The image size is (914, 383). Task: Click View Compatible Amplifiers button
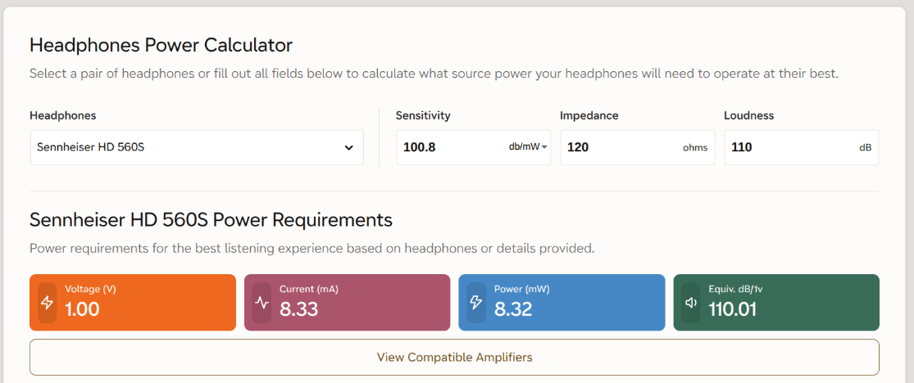(455, 357)
